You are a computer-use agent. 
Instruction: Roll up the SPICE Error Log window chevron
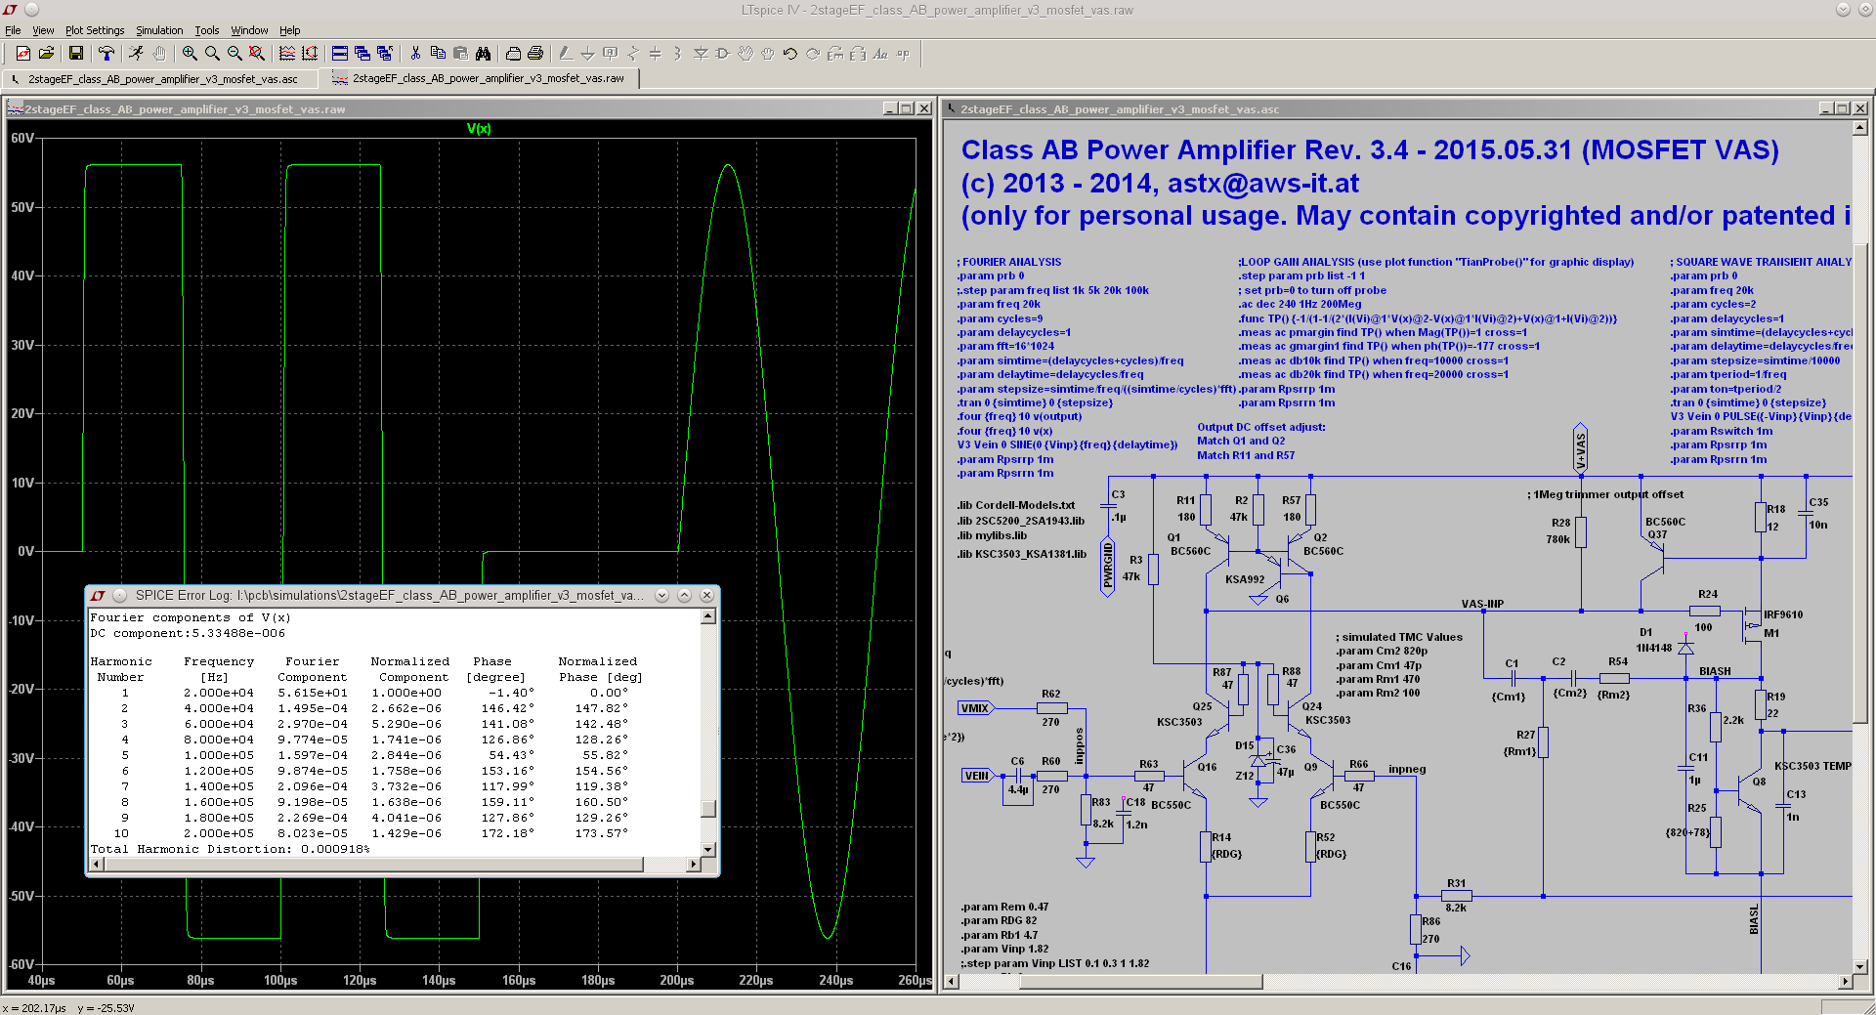[684, 595]
